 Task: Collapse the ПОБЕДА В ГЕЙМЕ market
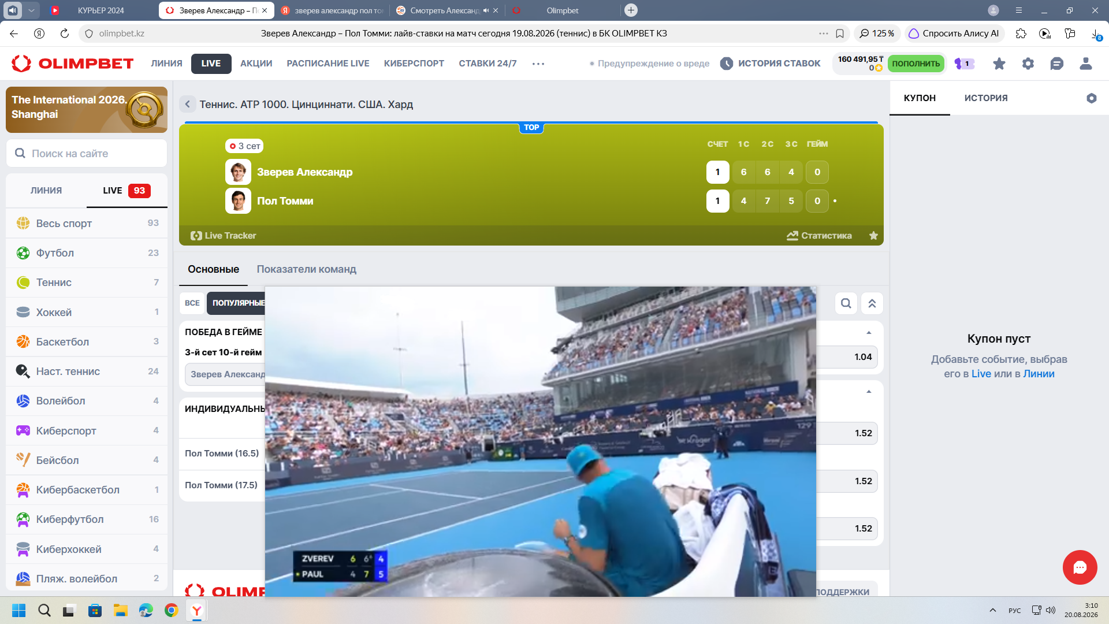pyautogui.click(x=869, y=333)
